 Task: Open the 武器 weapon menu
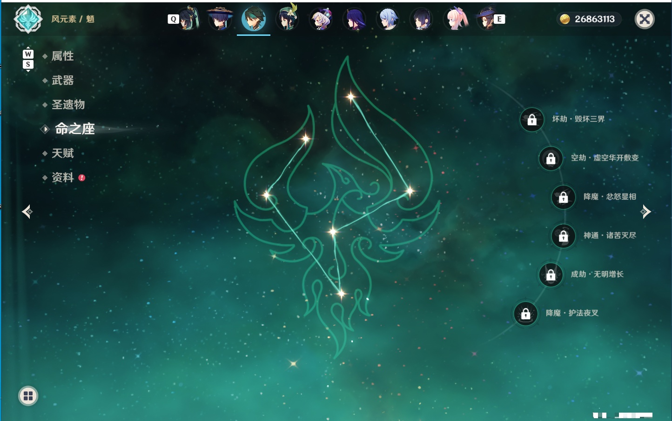coord(62,80)
